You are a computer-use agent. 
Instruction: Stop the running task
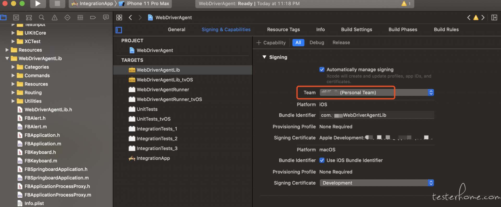click(57, 4)
